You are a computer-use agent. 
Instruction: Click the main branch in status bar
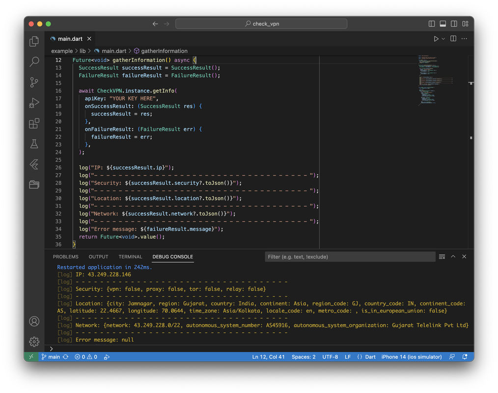51,357
